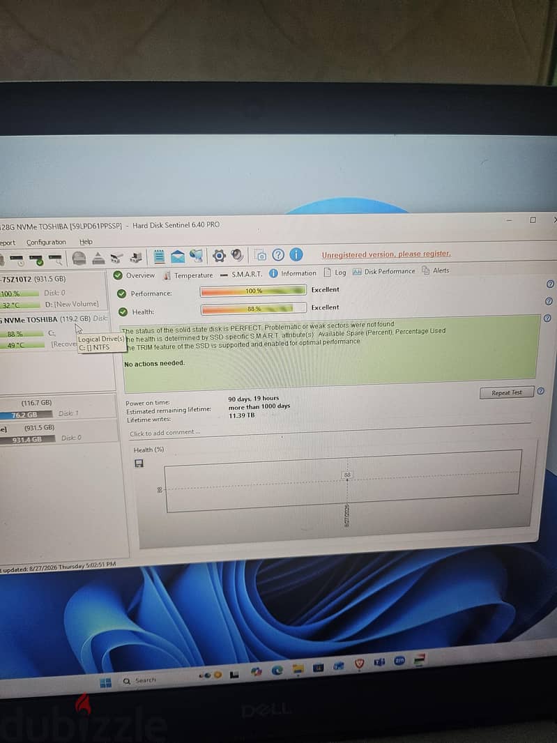Switch to the Log tab
557x743 pixels.
[335, 273]
